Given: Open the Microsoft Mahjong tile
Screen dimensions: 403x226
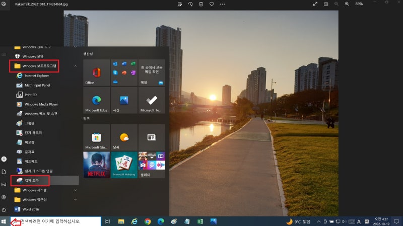Looking at the screenshot, I should click(x=124, y=165).
